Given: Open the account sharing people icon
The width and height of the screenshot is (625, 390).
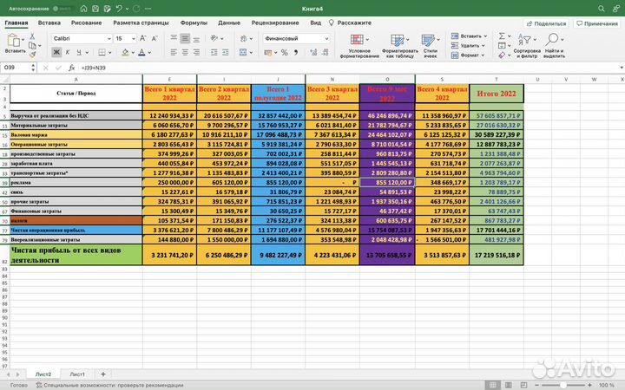Looking at the screenshot, I should point(616,9).
